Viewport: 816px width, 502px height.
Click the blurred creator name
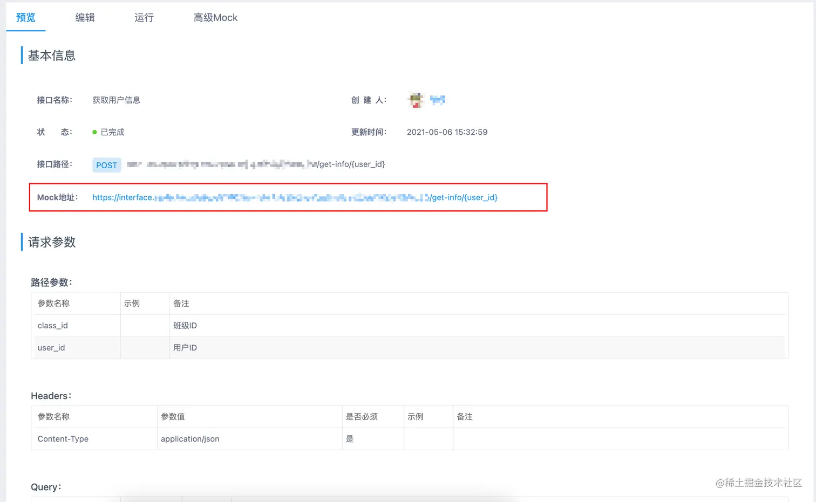point(438,100)
